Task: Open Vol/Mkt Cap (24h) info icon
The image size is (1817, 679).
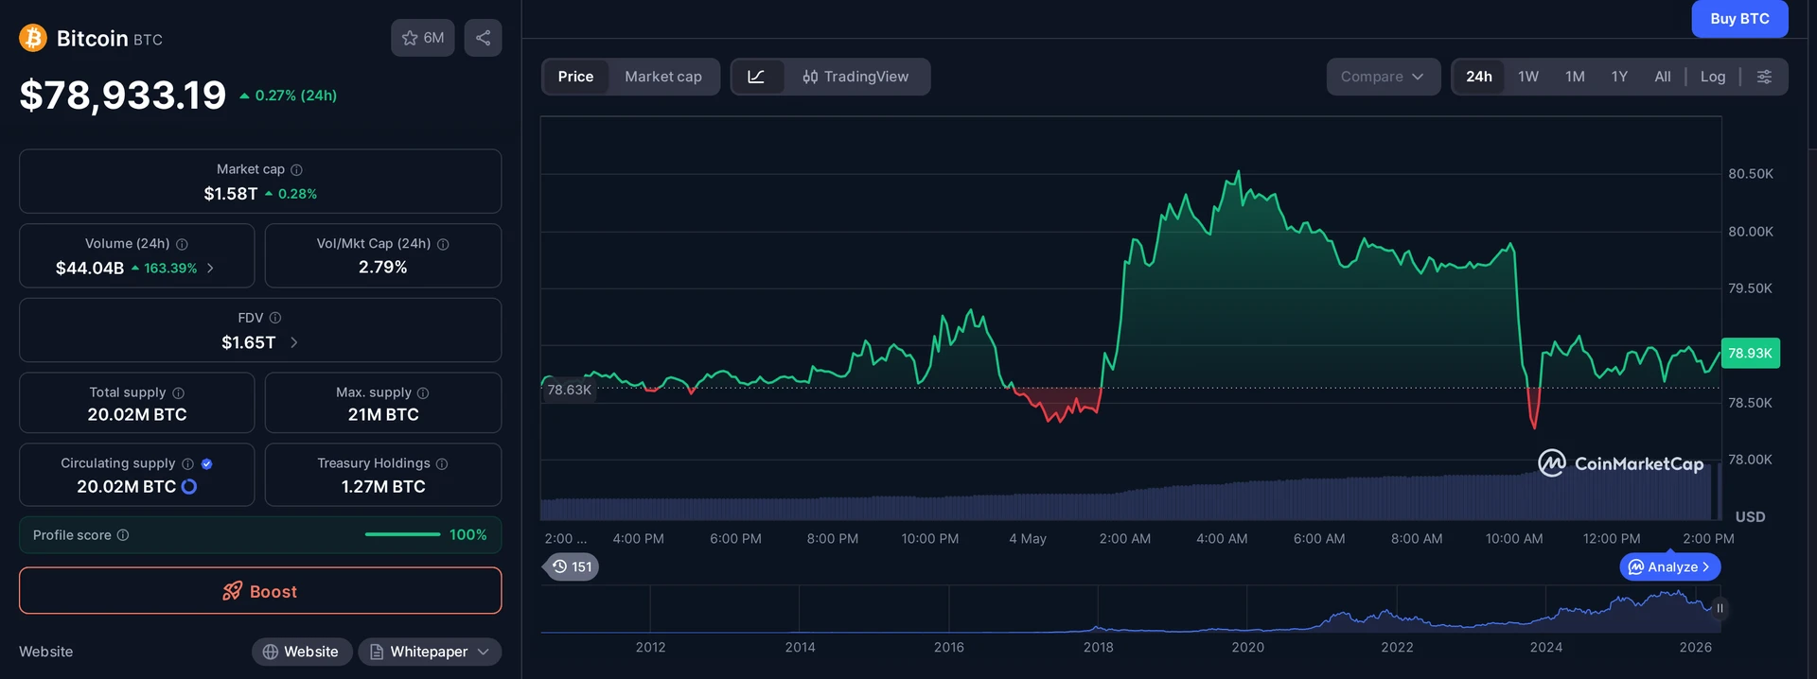Action: pos(443,244)
